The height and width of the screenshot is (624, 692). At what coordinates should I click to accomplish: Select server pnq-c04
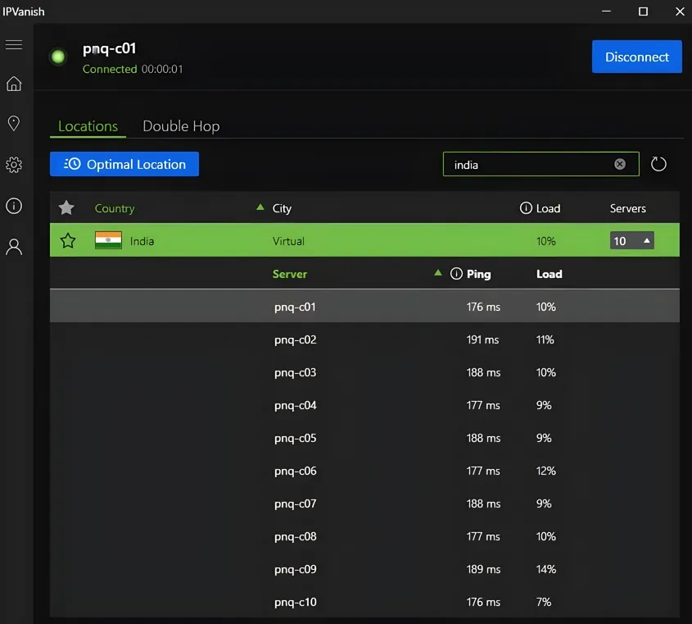pyautogui.click(x=364, y=405)
